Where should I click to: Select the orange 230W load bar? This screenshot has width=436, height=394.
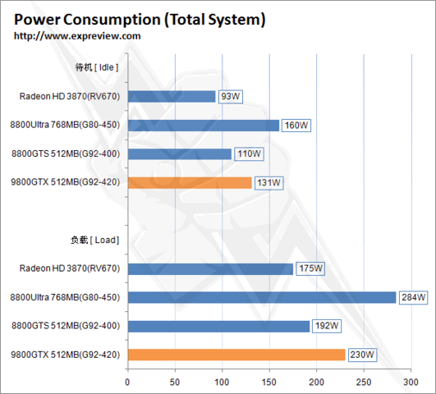click(236, 355)
